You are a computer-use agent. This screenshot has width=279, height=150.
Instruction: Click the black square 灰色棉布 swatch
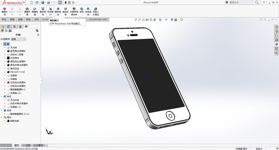click(x=8, y=58)
